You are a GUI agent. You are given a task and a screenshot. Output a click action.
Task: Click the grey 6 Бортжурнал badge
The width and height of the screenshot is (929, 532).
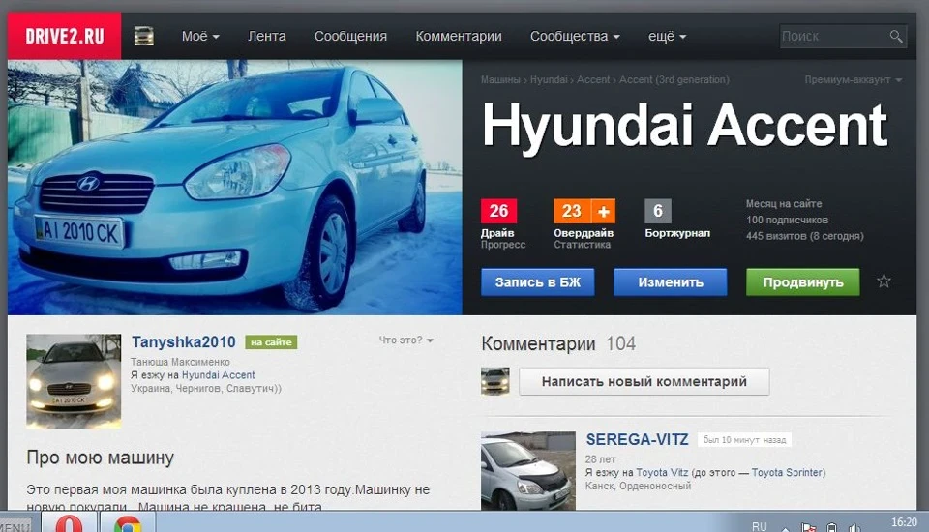658,211
